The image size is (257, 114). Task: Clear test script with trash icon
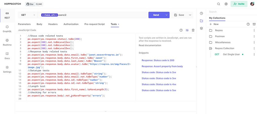pos(193,30)
